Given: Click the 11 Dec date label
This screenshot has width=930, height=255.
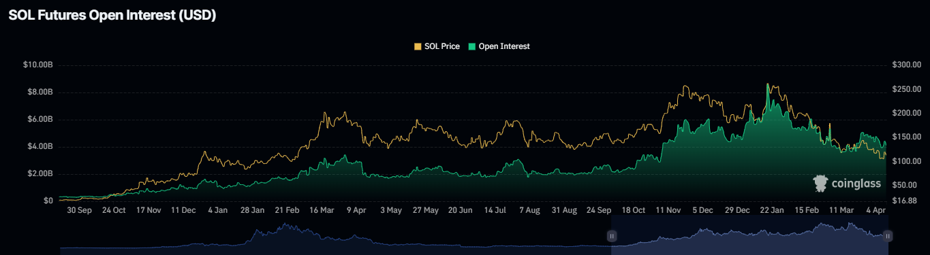Looking at the screenshot, I should [184, 211].
